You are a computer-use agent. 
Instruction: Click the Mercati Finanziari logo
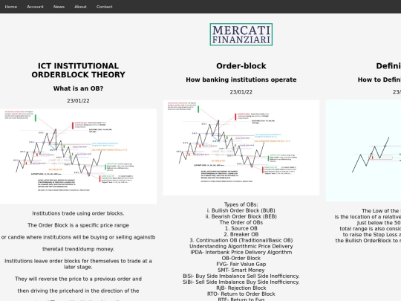click(x=241, y=34)
